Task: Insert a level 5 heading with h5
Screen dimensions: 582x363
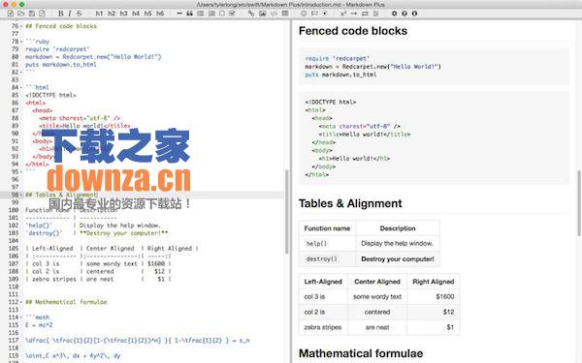Action: click(x=147, y=14)
